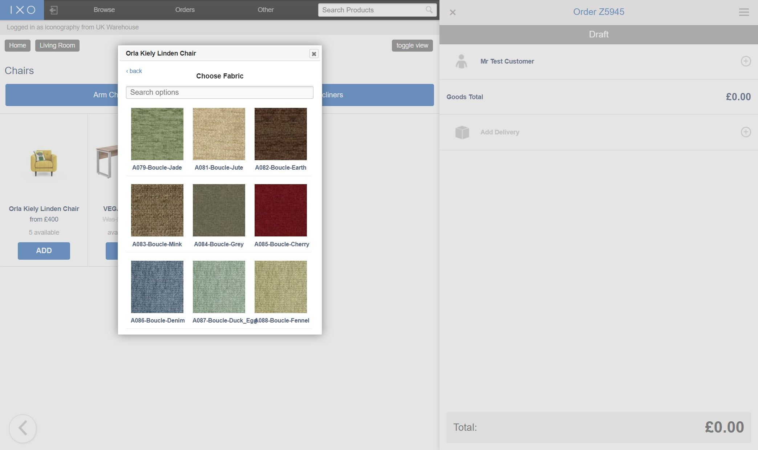Close Order Z5945 panel with X icon
Viewport: 758px width, 450px height.
point(453,12)
